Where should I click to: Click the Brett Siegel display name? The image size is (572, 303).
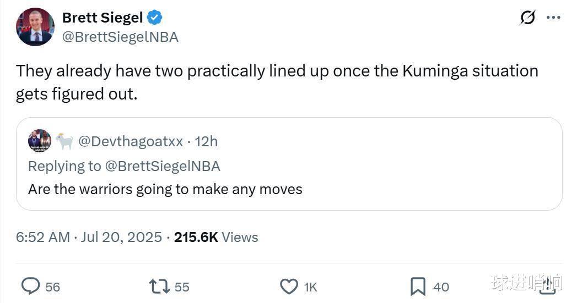click(102, 18)
